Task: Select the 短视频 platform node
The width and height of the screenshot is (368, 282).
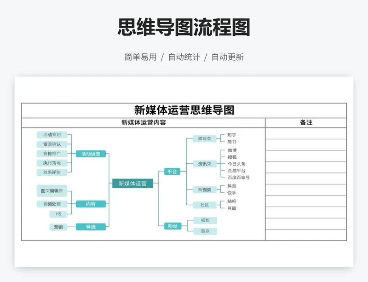Action: [x=205, y=190]
